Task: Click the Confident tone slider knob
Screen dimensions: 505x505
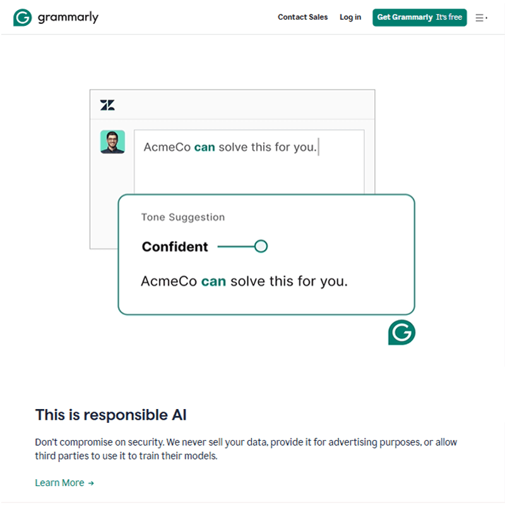Action: 261,246
